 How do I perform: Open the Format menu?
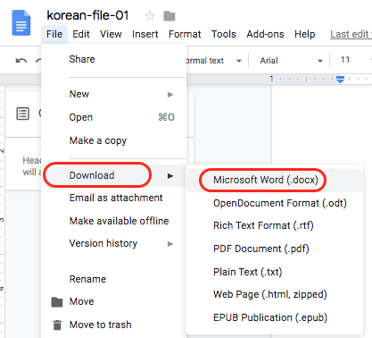[185, 34]
